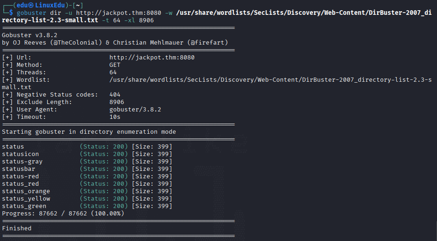Select the -u URL http://jackpot.thm:8080 in command
The height and width of the screenshot is (241, 437).
113,13
